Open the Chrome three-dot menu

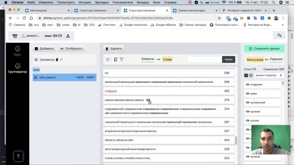[x=283, y=18]
